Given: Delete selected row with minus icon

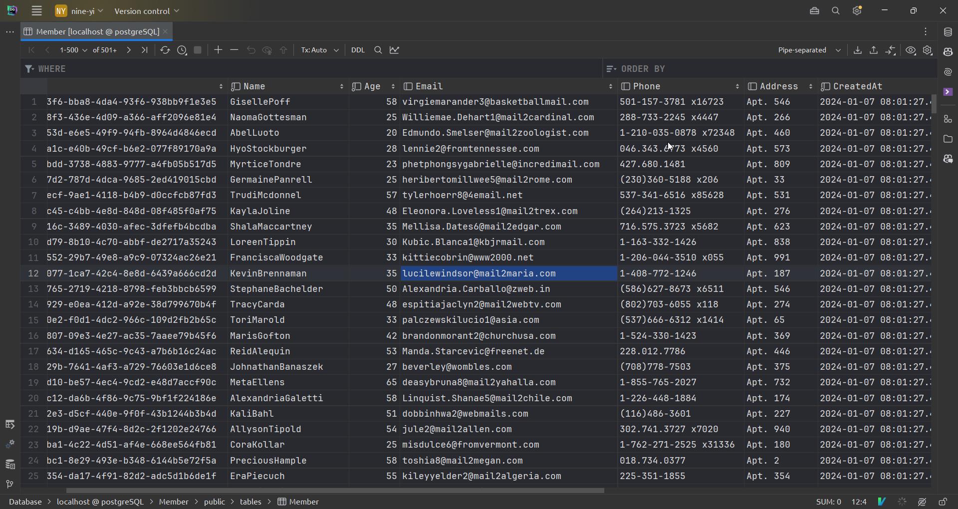Looking at the screenshot, I should click(x=234, y=50).
